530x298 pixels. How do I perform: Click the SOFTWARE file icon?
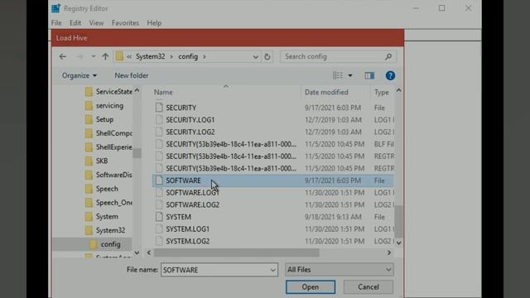(159, 180)
